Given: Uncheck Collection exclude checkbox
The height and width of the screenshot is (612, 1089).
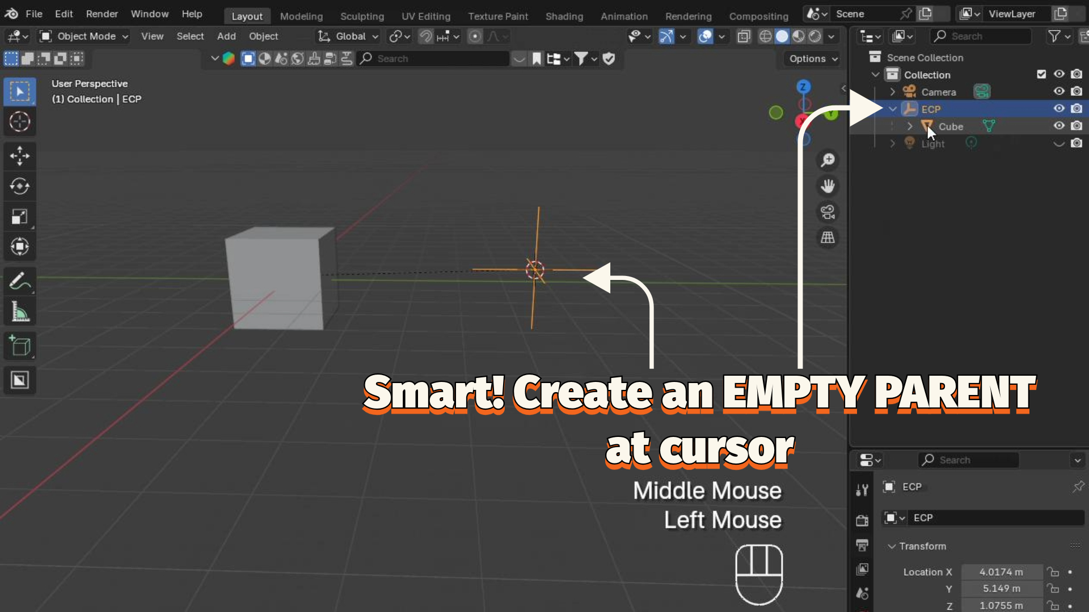Looking at the screenshot, I should (x=1041, y=74).
